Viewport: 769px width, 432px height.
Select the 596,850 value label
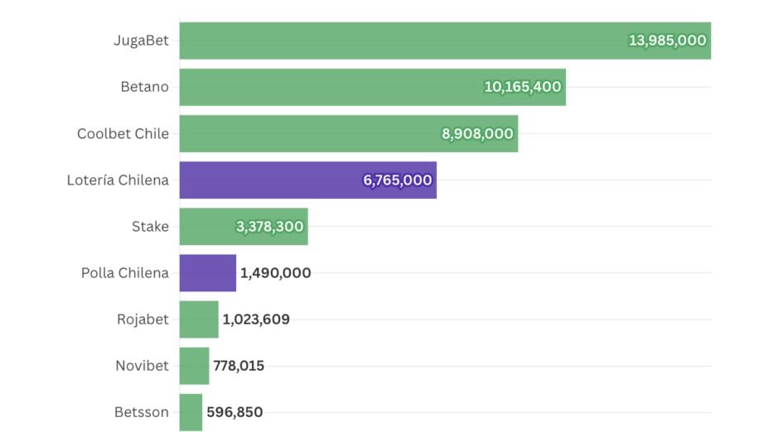pyautogui.click(x=235, y=412)
